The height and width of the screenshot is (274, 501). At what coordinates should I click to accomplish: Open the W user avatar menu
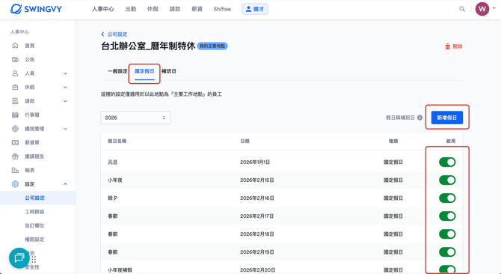pyautogui.click(x=482, y=9)
